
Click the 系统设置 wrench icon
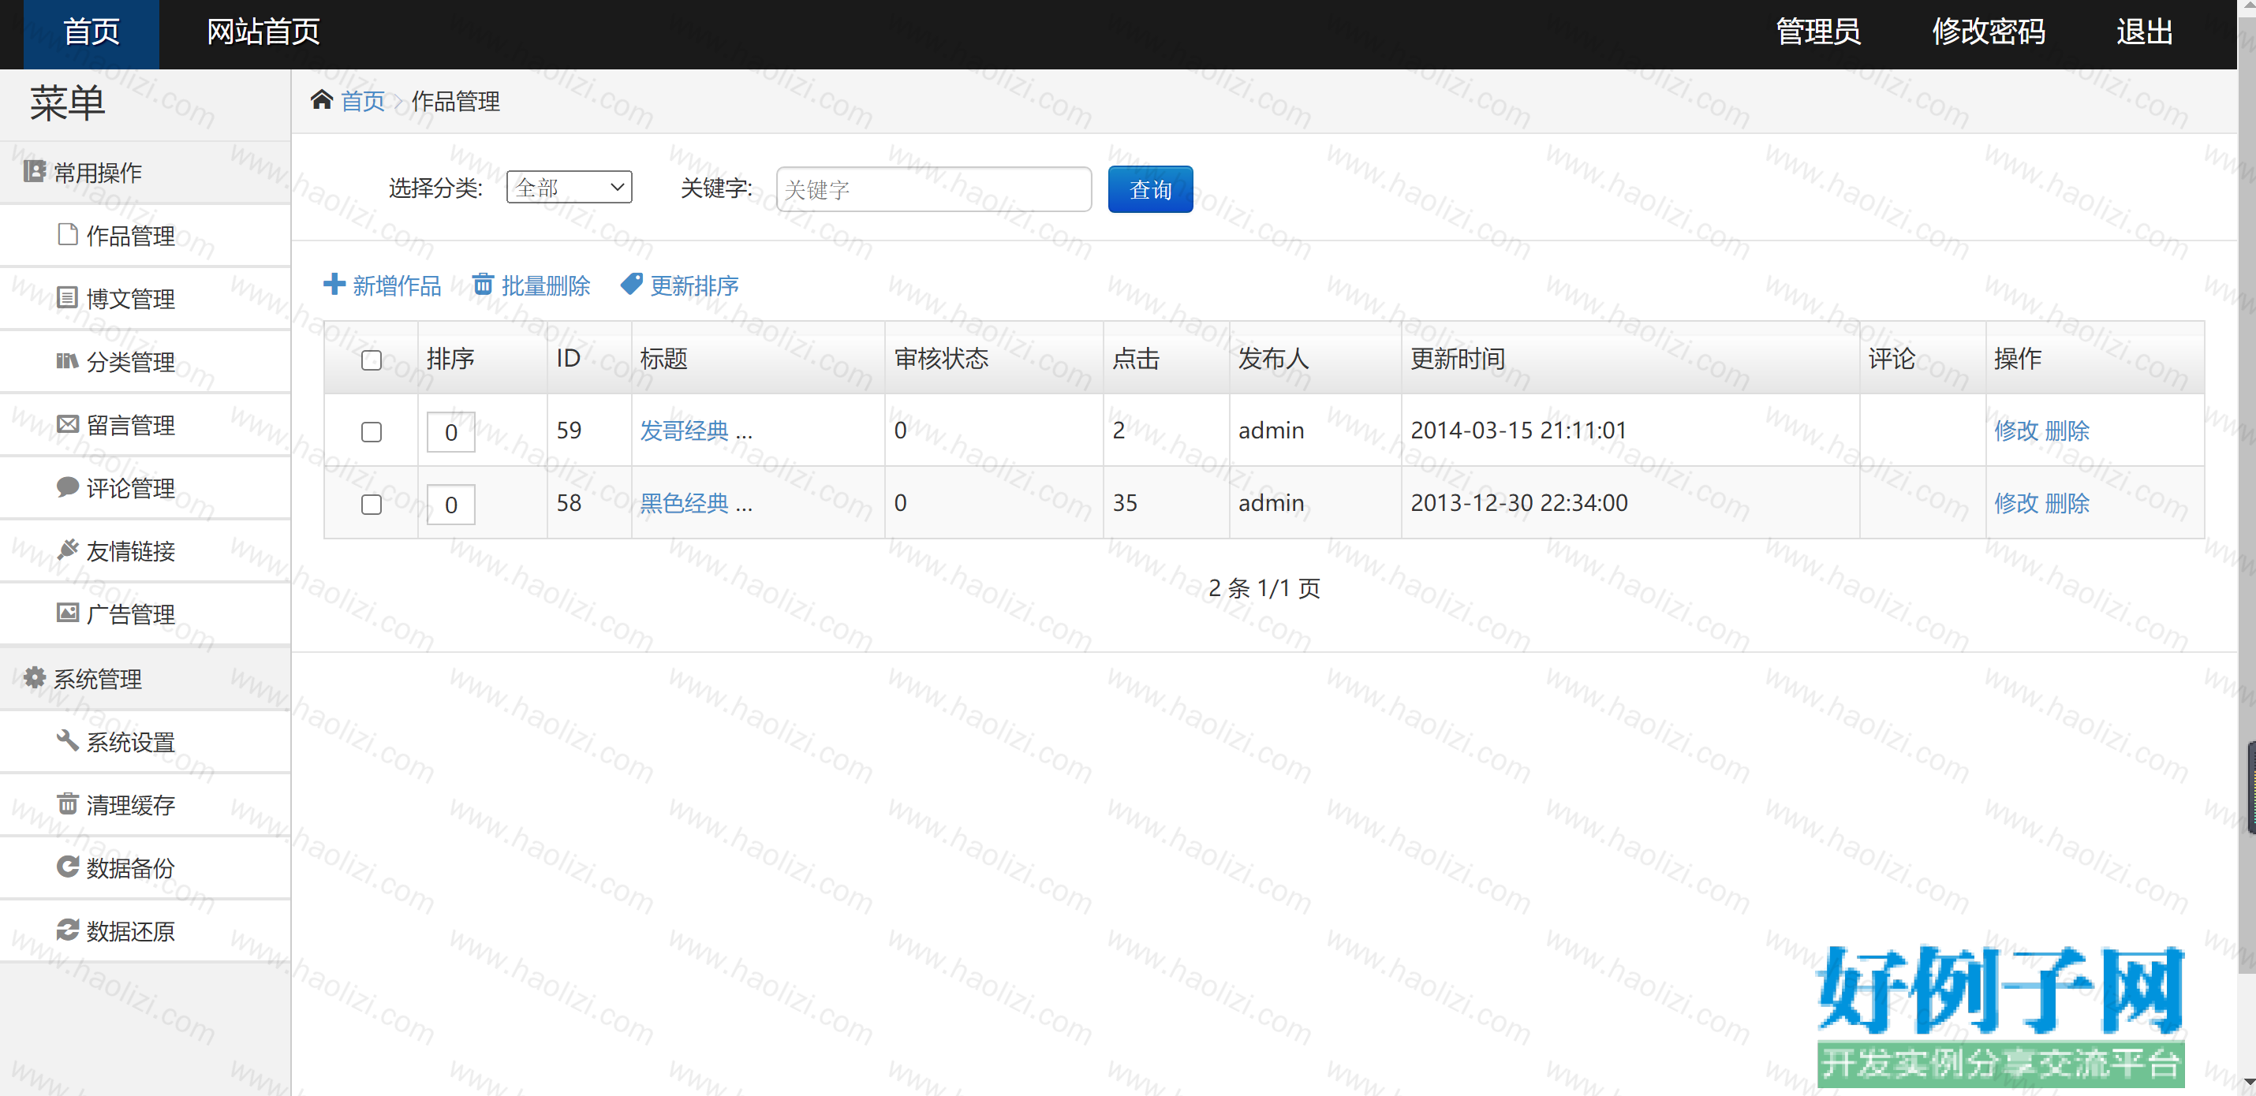point(67,740)
